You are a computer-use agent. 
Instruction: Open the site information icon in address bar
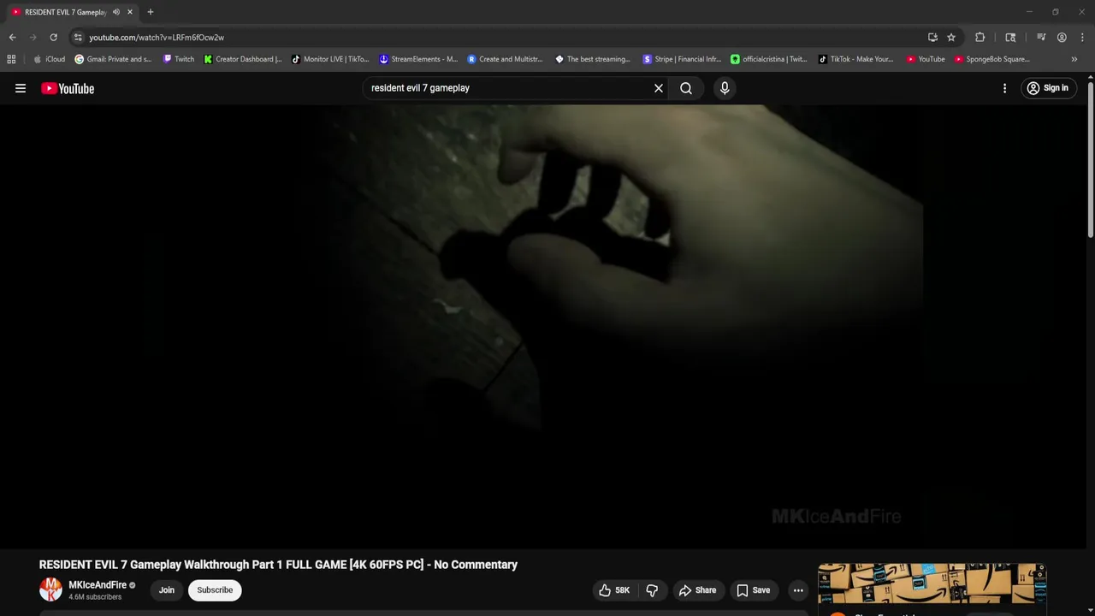pyautogui.click(x=78, y=38)
